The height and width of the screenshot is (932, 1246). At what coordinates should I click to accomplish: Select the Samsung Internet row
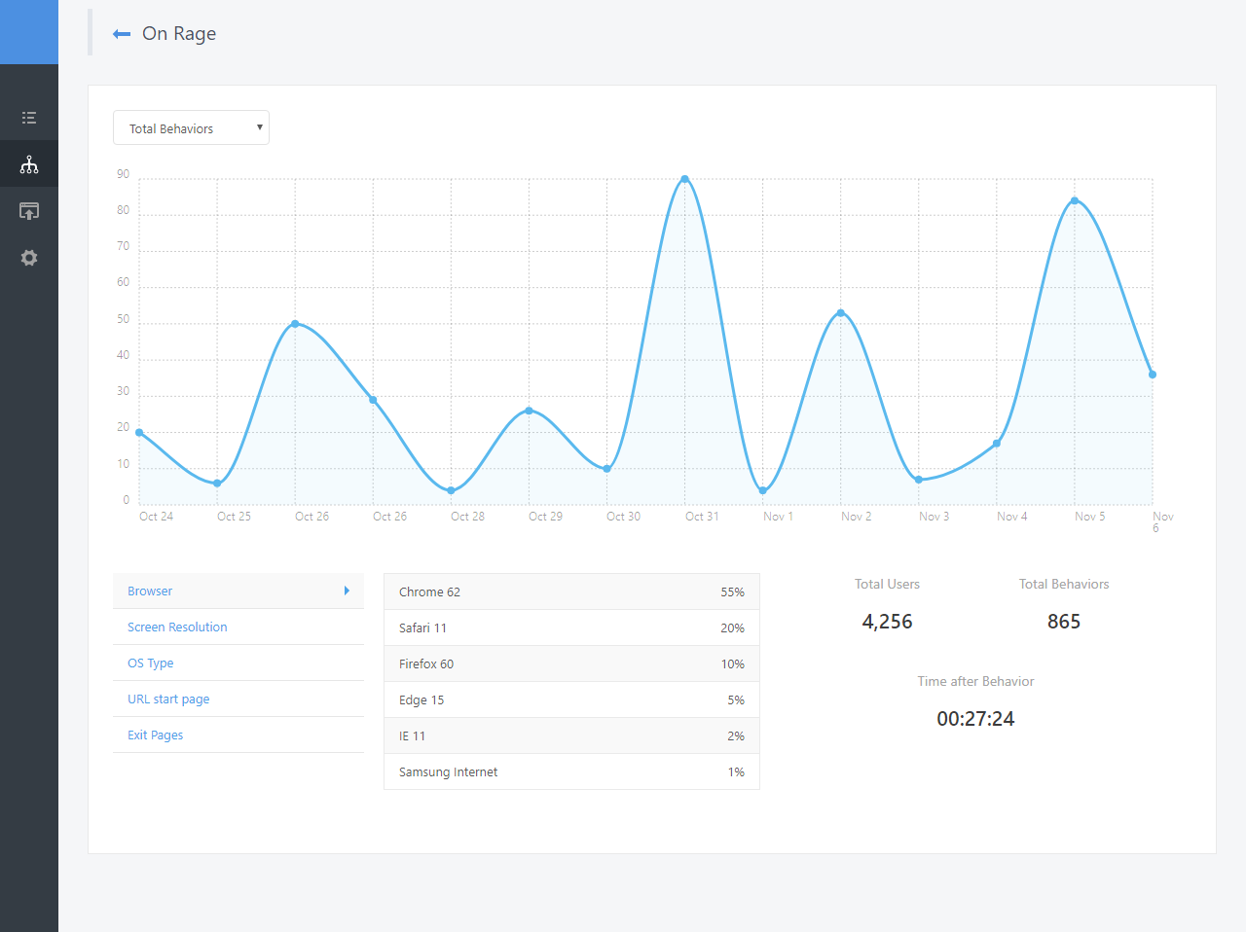click(x=571, y=771)
